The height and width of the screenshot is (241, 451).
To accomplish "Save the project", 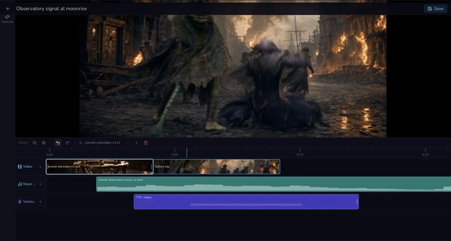I will [x=435, y=9].
